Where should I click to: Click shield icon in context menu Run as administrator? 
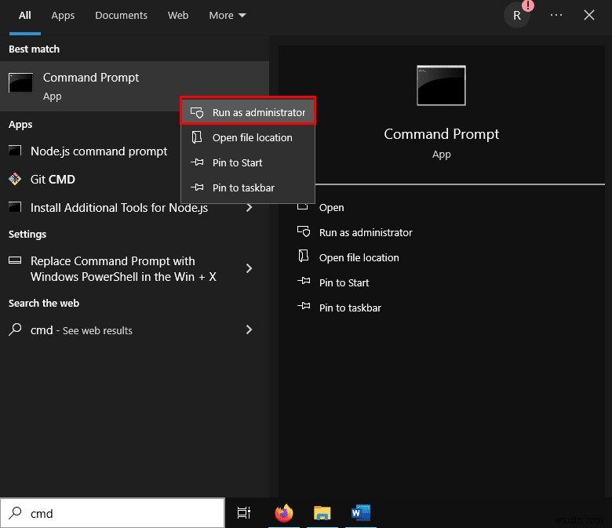(197, 112)
